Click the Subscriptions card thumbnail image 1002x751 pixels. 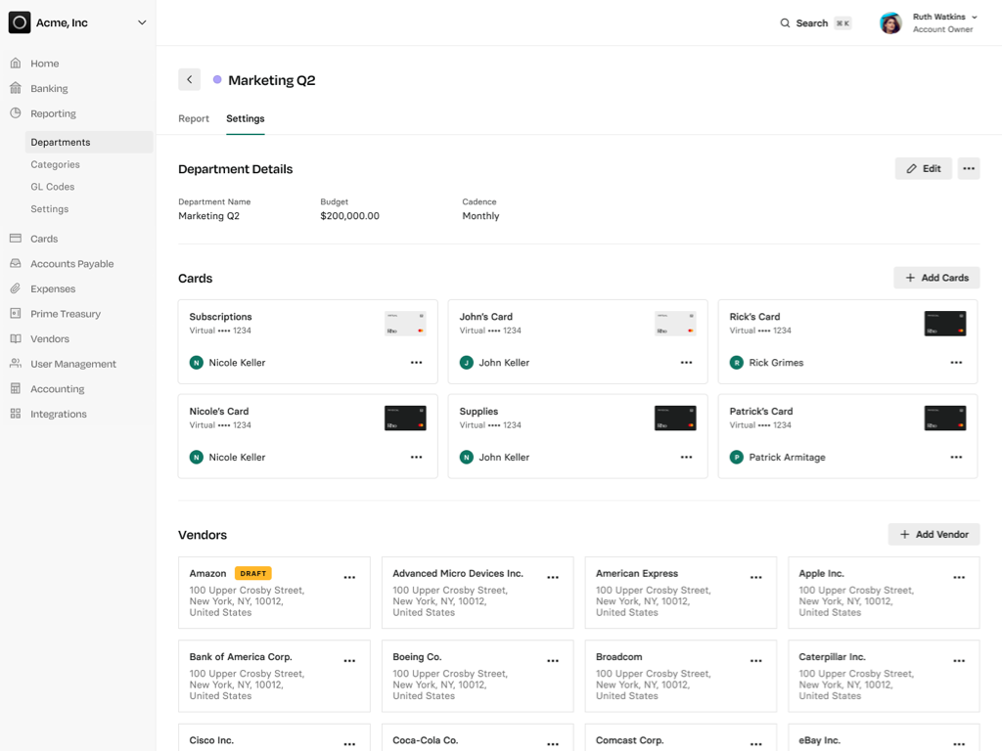(x=405, y=323)
